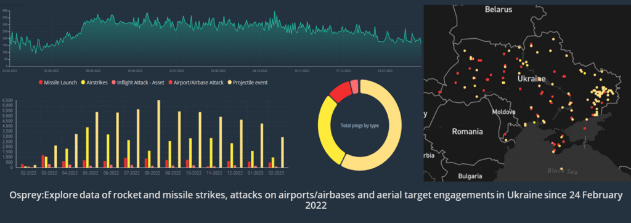Click the 11-2022 bar chart axis label
This screenshot has width=631, height=223.
point(214,173)
